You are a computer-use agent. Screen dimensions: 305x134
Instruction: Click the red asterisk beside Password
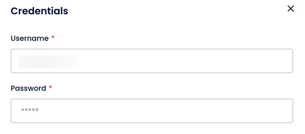tap(51, 87)
